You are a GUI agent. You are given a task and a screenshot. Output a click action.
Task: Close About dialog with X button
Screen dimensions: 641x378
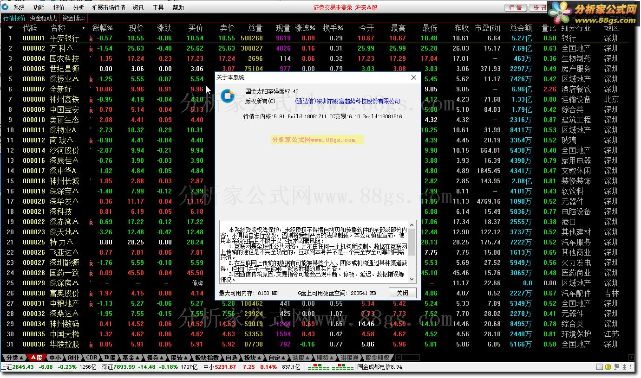tap(414, 77)
